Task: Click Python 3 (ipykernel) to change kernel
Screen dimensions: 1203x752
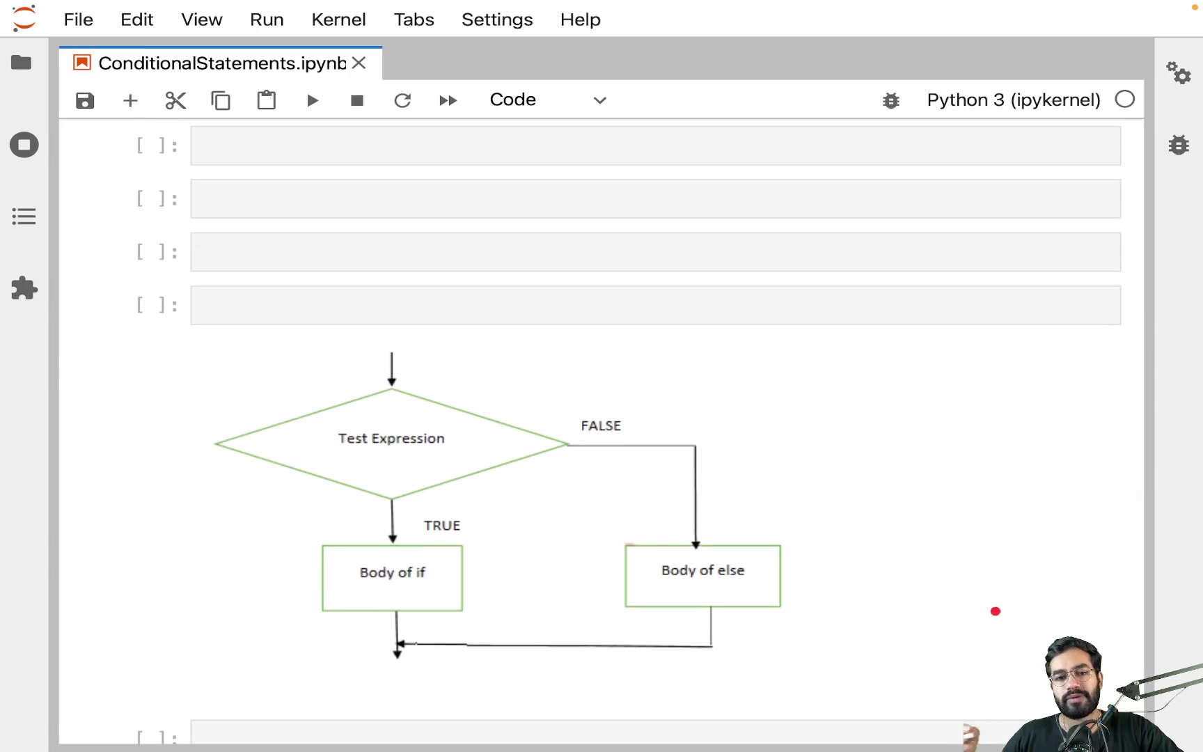Action: coord(1013,100)
